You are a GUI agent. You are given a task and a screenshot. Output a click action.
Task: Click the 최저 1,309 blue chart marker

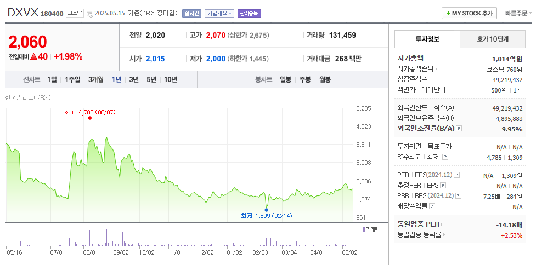(267, 209)
